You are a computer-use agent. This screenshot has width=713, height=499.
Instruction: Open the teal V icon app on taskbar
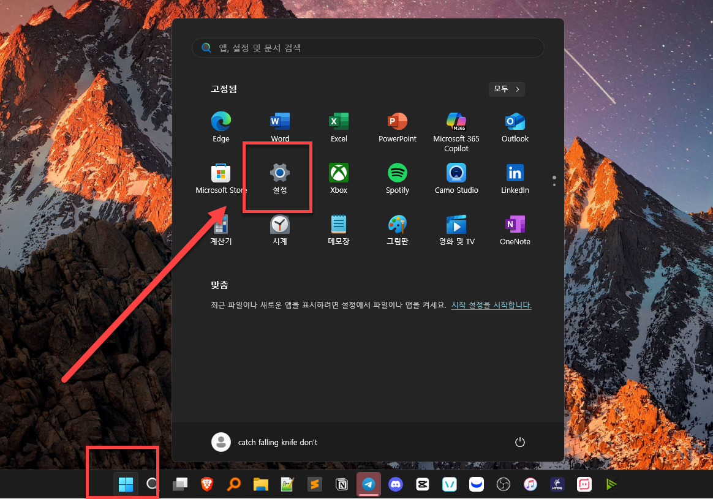pyautogui.click(x=449, y=484)
